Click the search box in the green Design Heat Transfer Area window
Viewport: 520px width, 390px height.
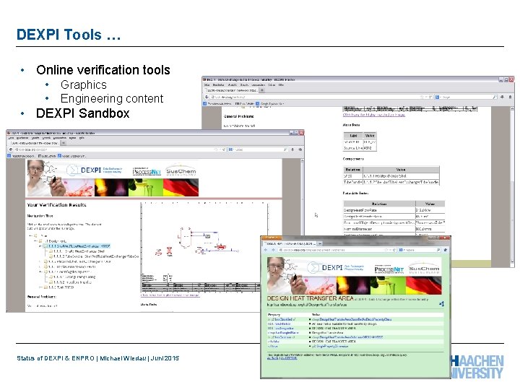coord(420,250)
